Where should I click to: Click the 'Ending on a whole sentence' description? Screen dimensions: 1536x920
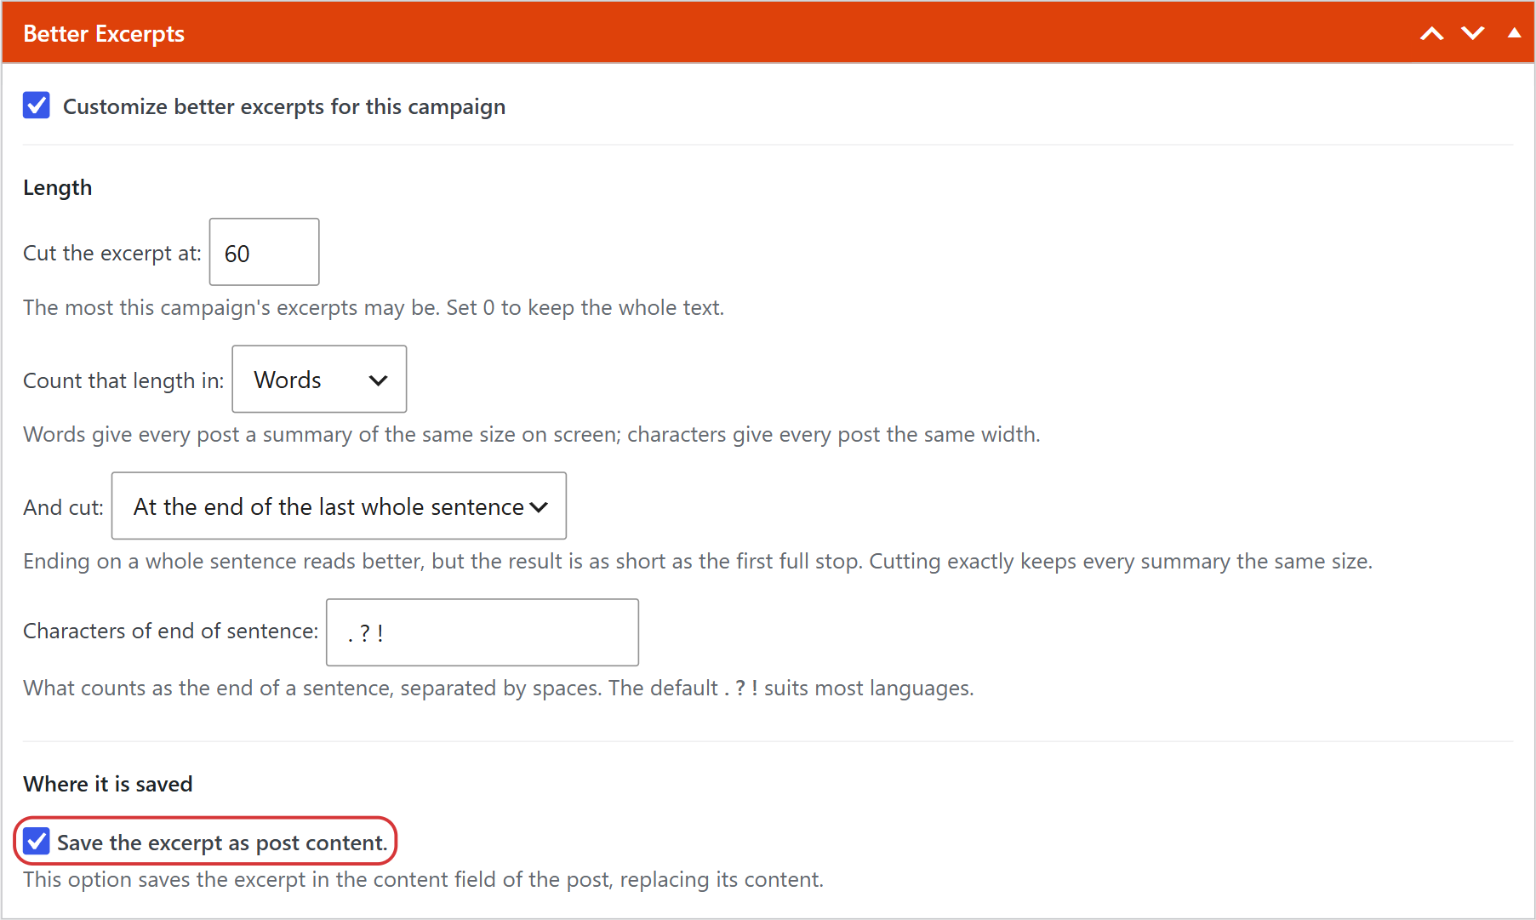point(698,561)
